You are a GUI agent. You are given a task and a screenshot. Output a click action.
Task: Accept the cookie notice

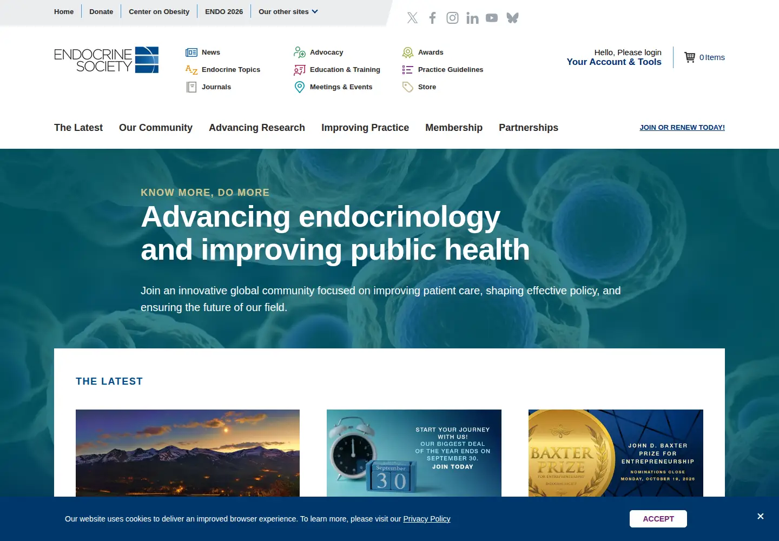[658, 519]
